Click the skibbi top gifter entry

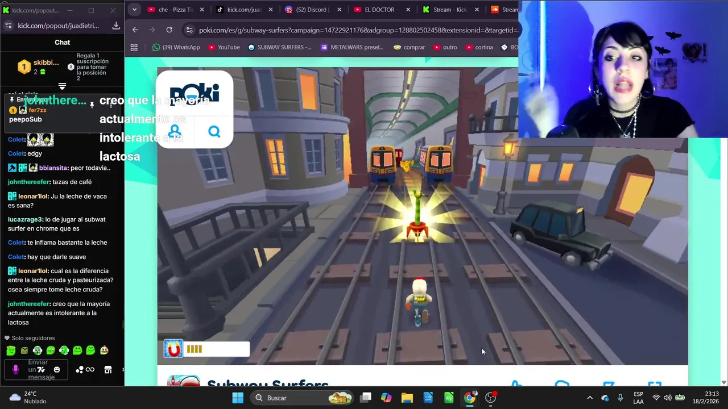[39, 67]
